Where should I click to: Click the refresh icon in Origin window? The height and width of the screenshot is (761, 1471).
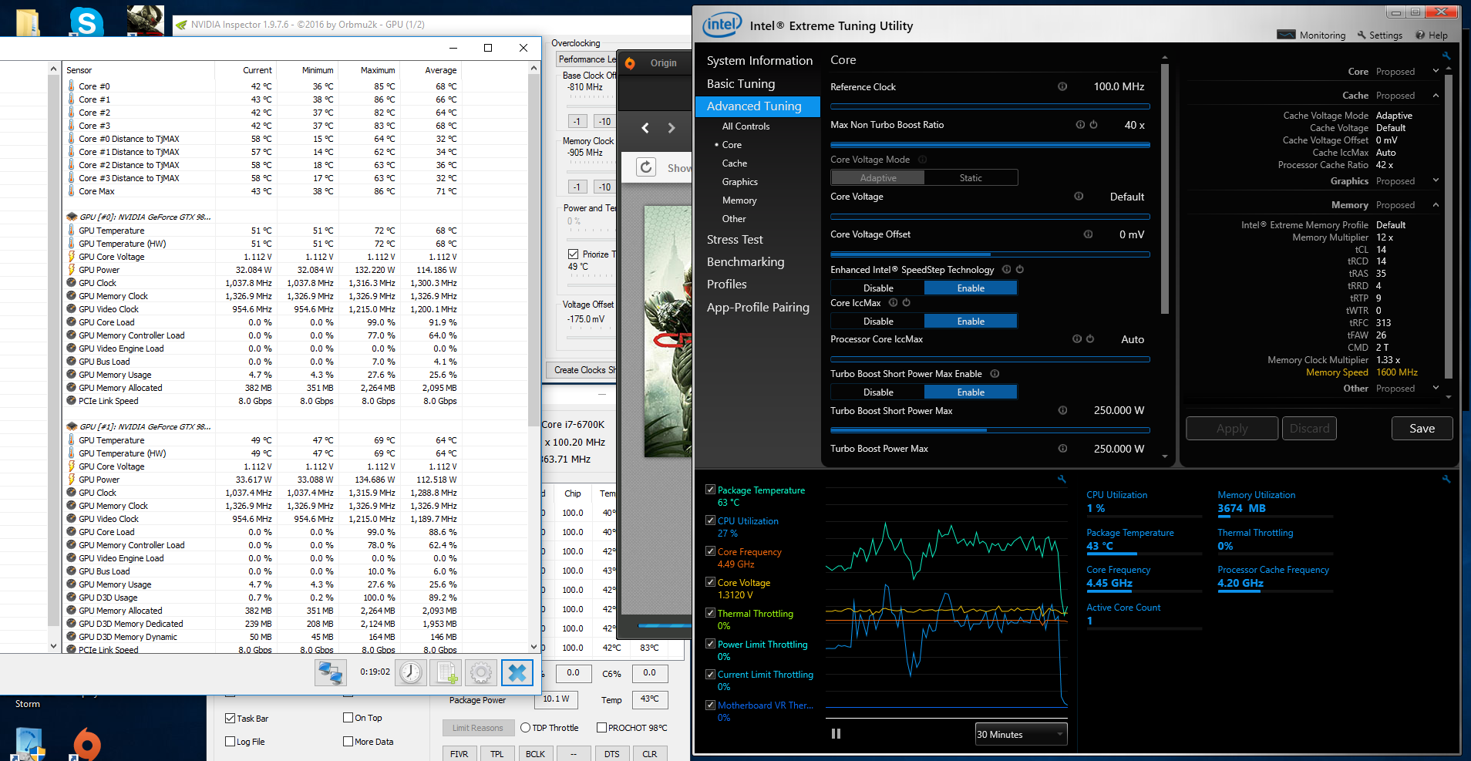pyautogui.click(x=646, y=167)
